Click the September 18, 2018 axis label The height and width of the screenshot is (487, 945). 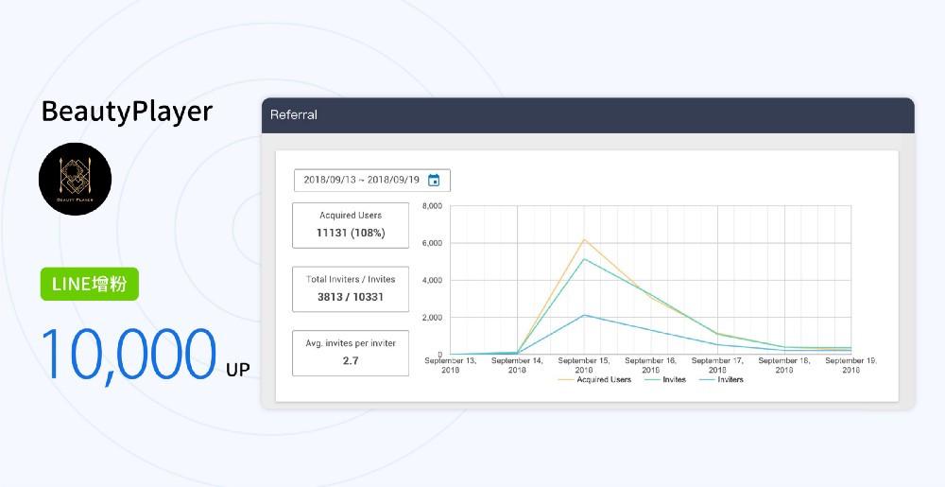[784, 365]
